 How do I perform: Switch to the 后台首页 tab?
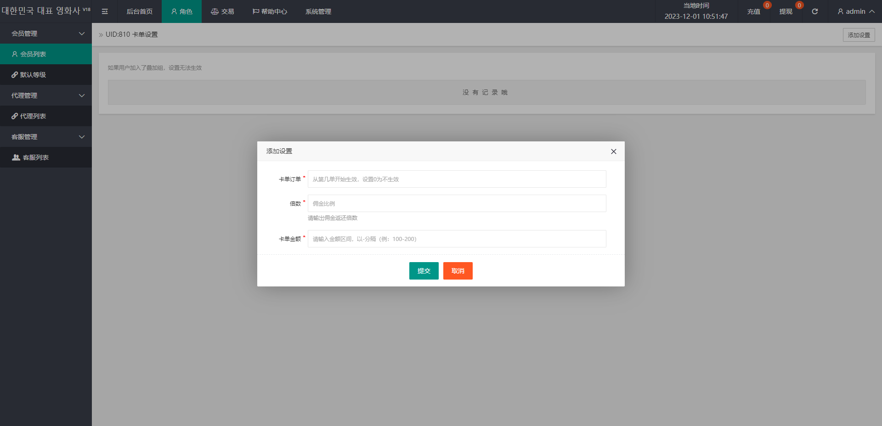pos(140,11)
